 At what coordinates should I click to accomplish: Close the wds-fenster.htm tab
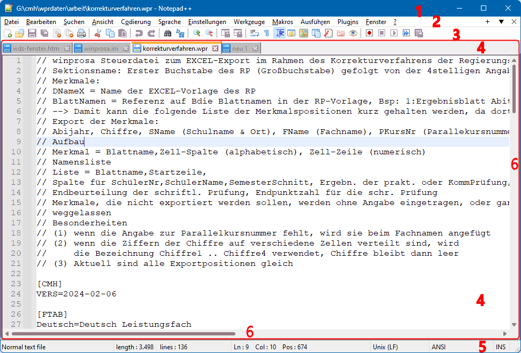pos(66,48)
